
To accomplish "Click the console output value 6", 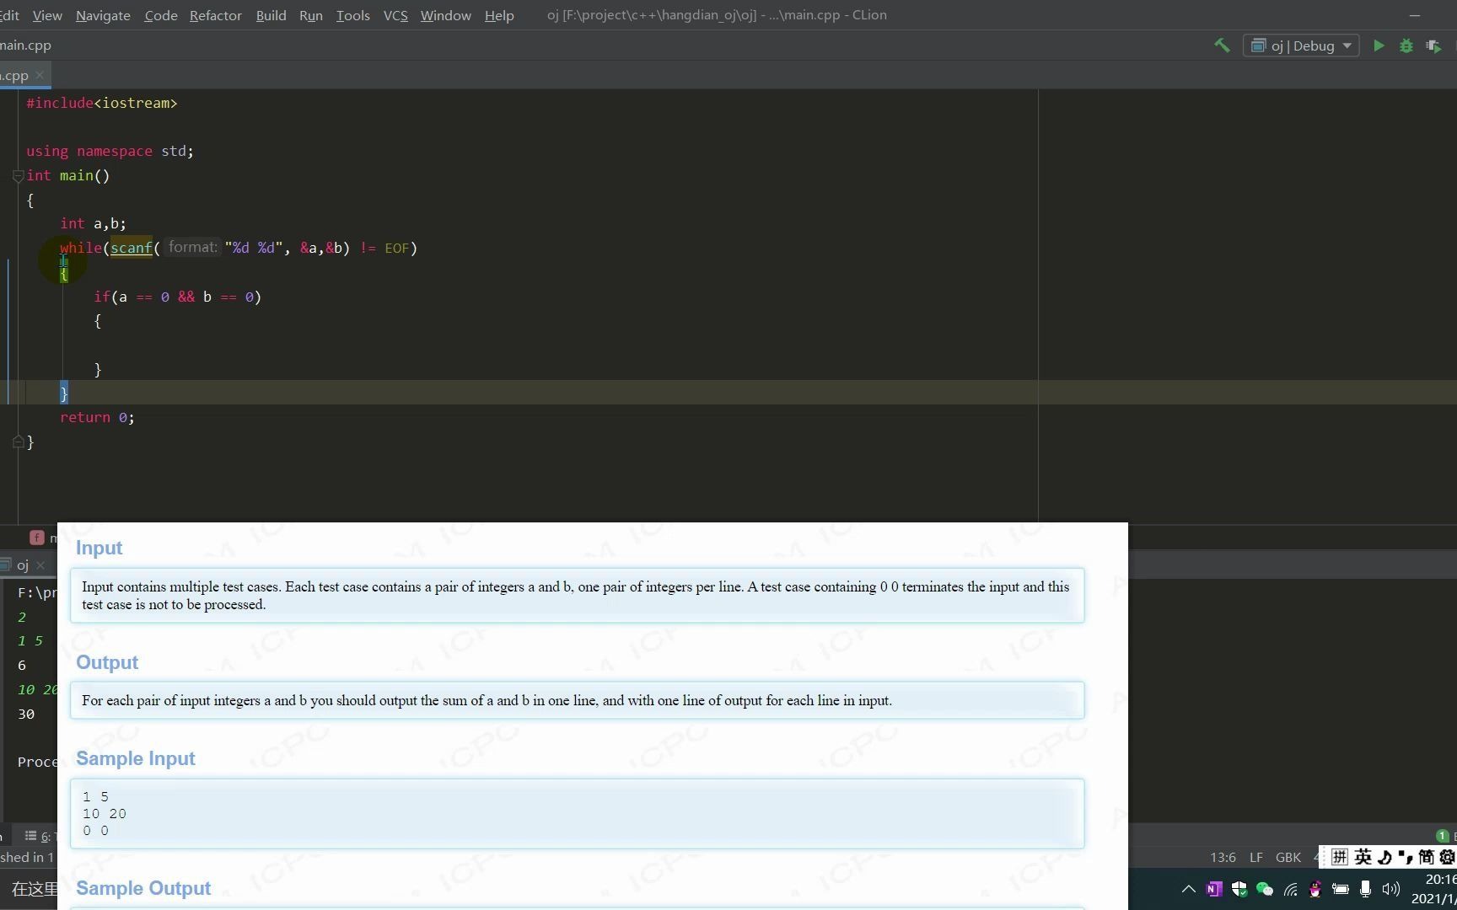I will point(22,665).
